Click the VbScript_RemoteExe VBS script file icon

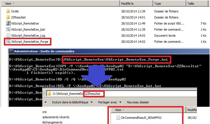[8, 23]
